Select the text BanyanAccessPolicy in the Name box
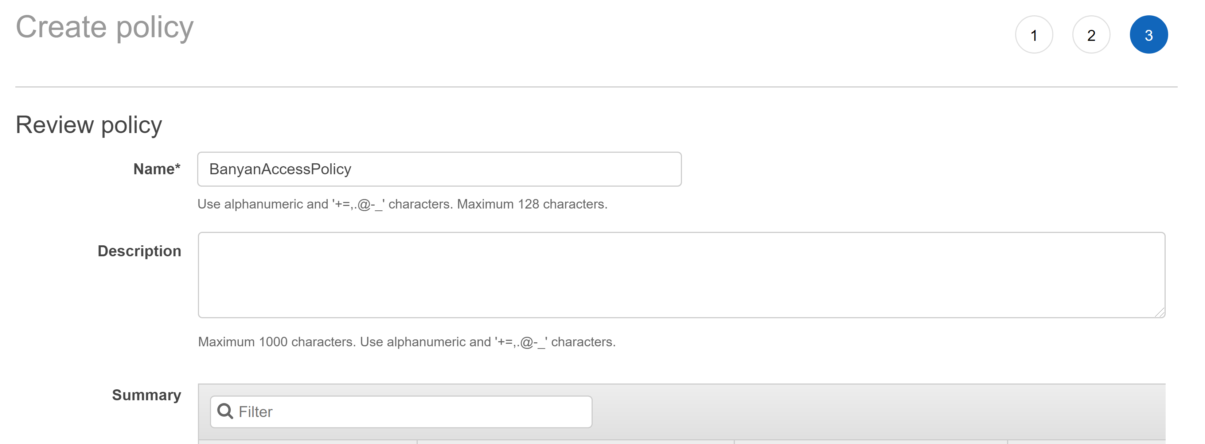 (281, 169)
